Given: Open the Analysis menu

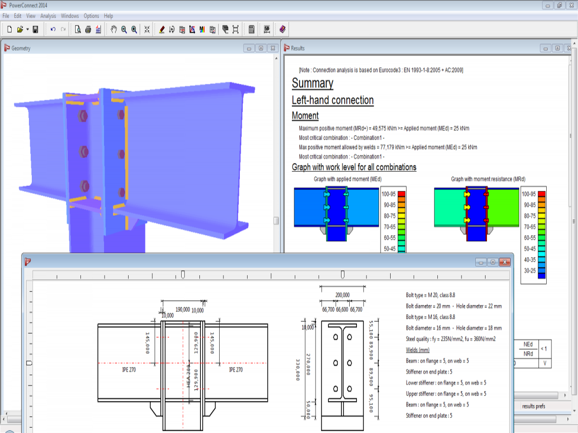Looking at the screenshot, I should pos(48,15).
